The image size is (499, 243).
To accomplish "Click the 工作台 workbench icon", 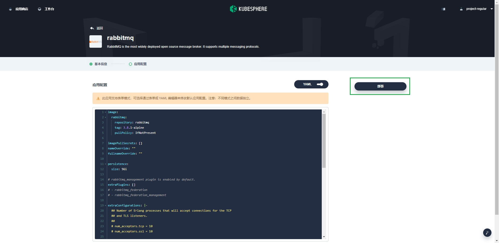I will click(x=40, y=9).
